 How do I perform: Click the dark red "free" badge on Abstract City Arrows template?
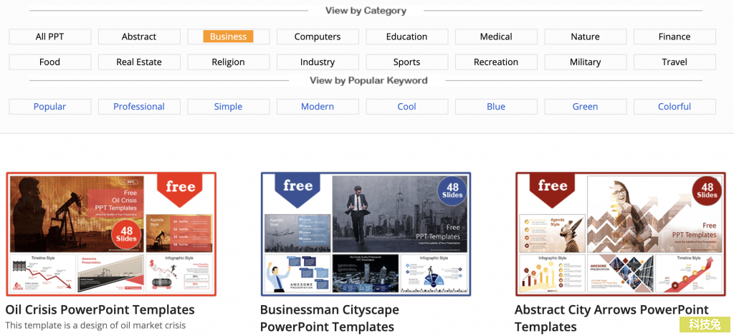pos(553,188)
